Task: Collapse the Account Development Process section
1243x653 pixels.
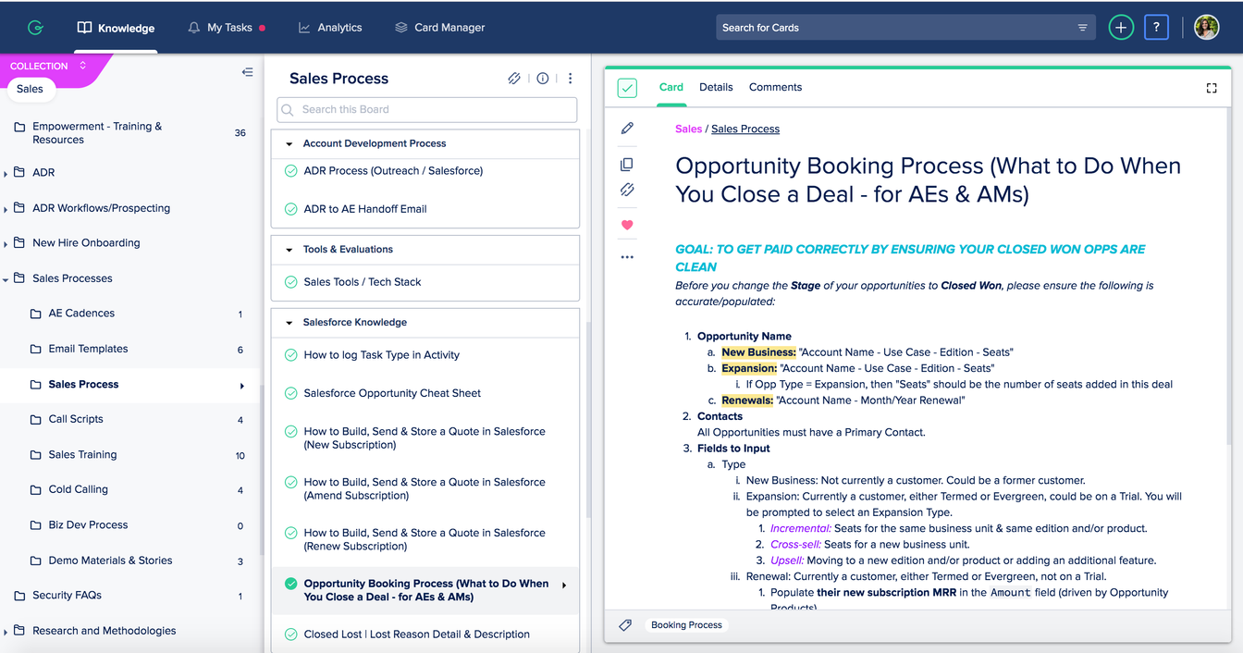Action: 289,144
